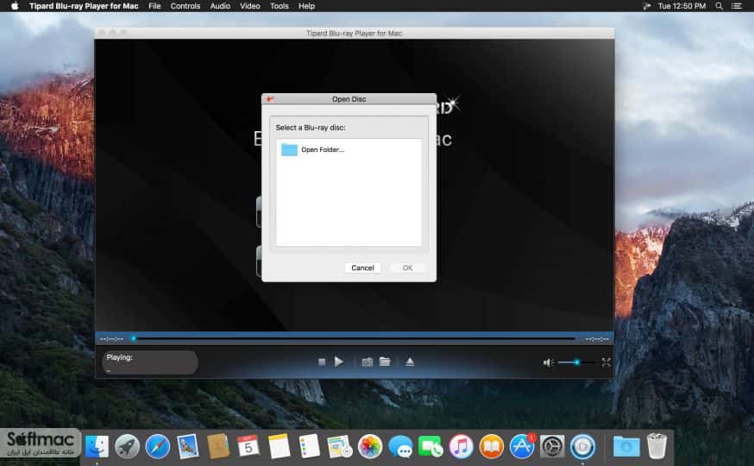Start playback with the Play button
754x466 pixels.
[338, 362]
